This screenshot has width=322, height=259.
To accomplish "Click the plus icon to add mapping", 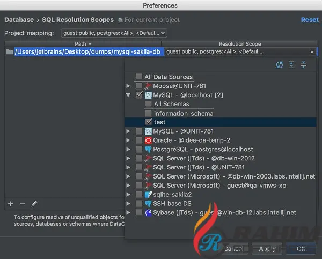I will [11, 204].
